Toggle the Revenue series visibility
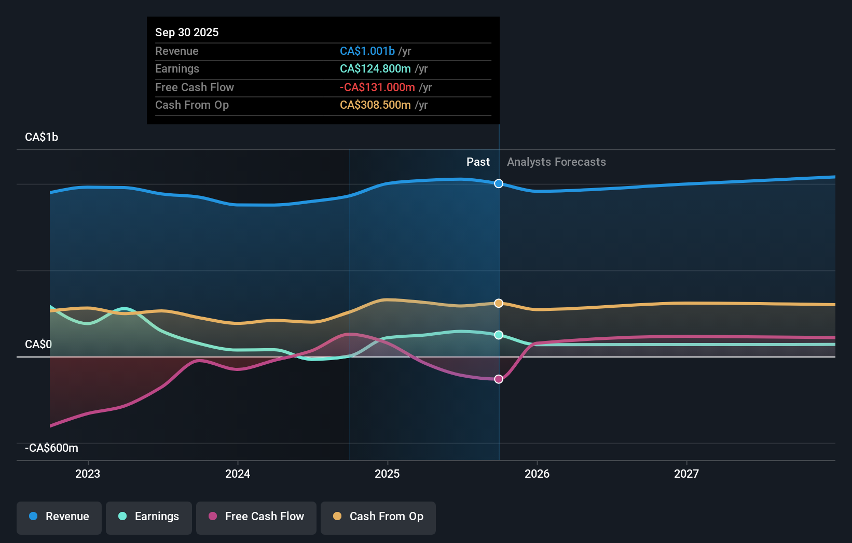This screenshot has width=852, height=543. 59,517
